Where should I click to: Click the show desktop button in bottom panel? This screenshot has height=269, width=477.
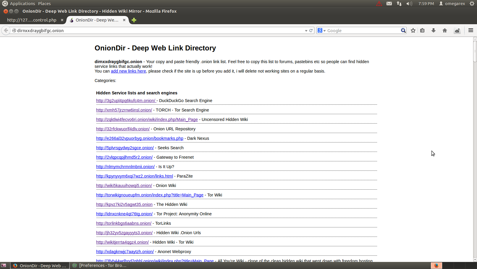(4, 265)
